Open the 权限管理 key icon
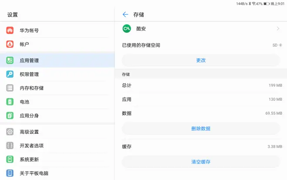287x180 pixels. click(10, 74)
